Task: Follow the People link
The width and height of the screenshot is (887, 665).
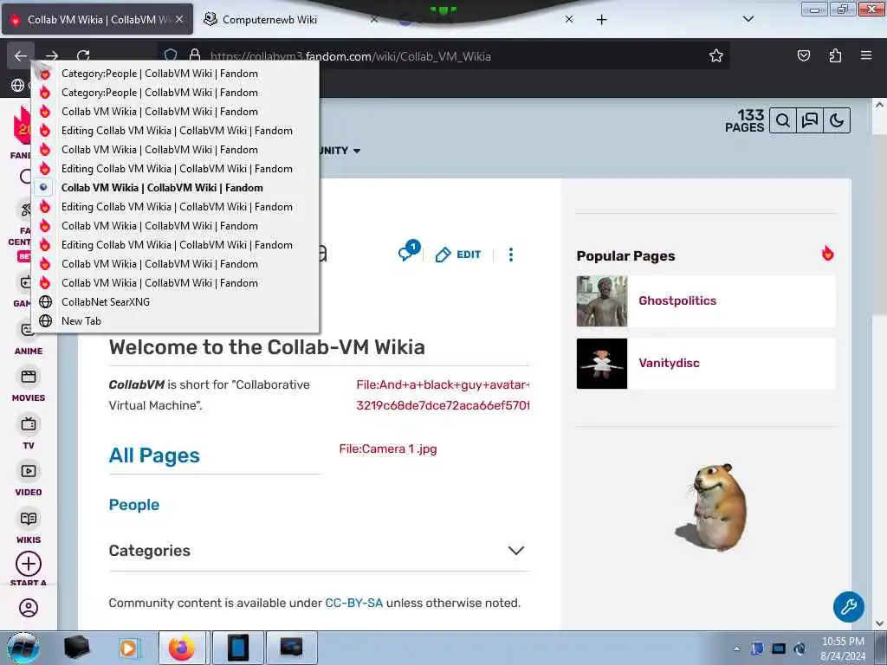Action: click(x=134, y=505)
